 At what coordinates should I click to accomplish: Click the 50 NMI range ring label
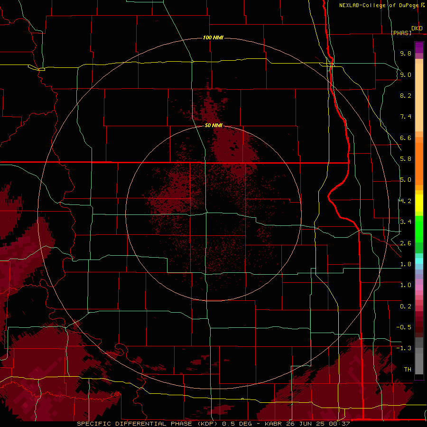pos(213,125)
